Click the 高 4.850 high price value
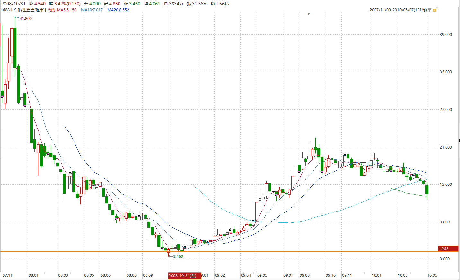Screen dimensions: 460x280 pos(112,4)
